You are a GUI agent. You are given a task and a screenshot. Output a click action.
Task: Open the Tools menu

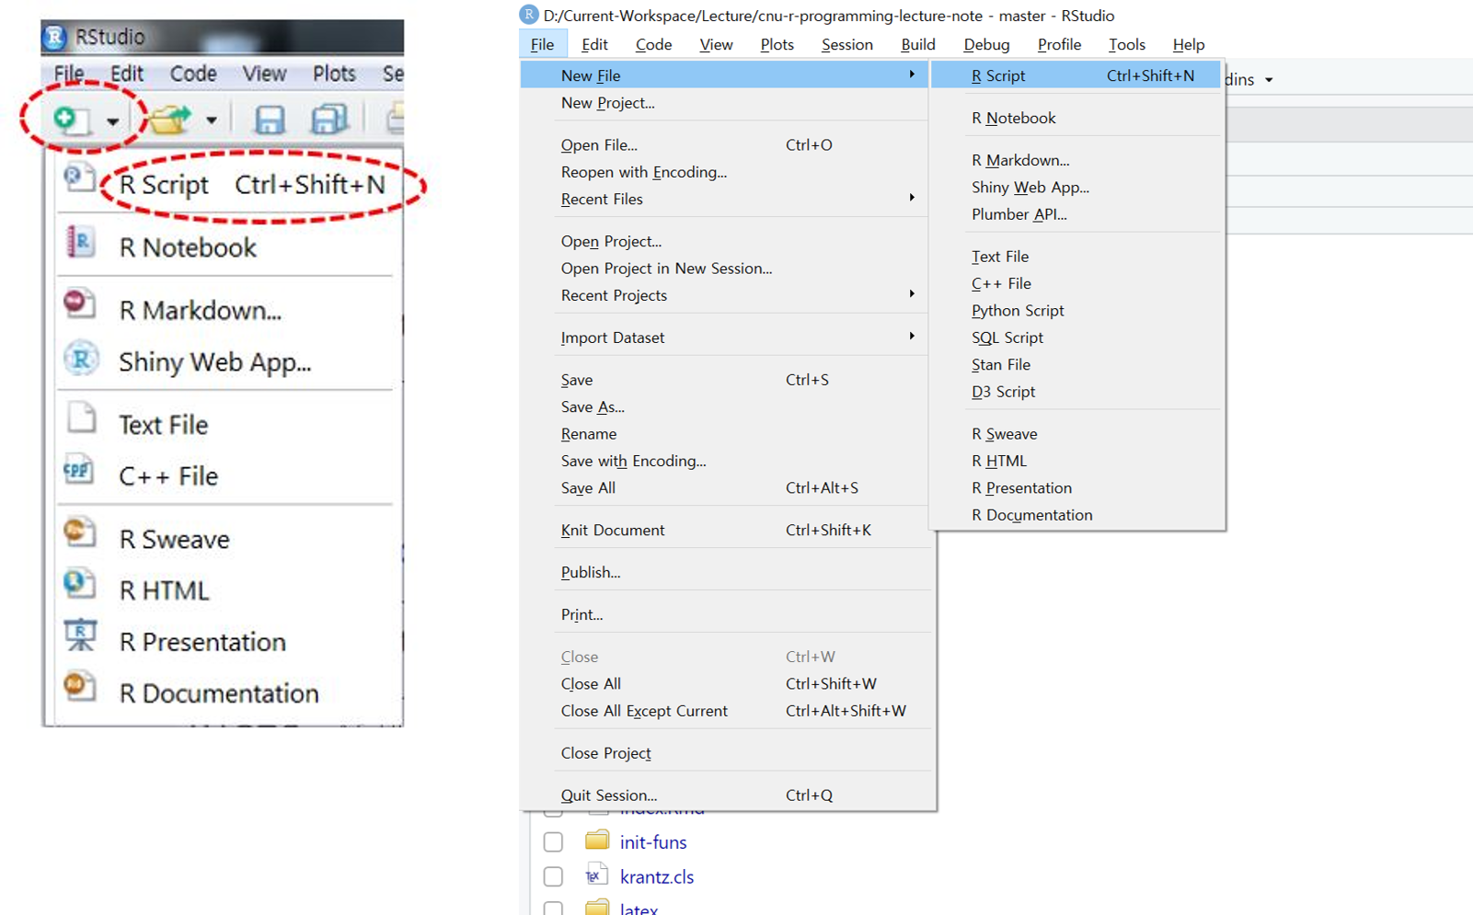tap(1126, 44)
